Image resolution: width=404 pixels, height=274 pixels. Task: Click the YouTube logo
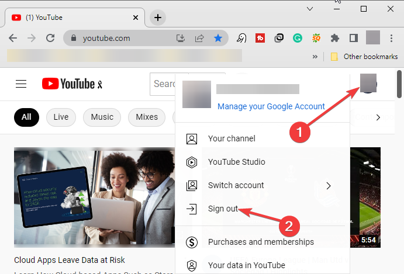[72, 84]
